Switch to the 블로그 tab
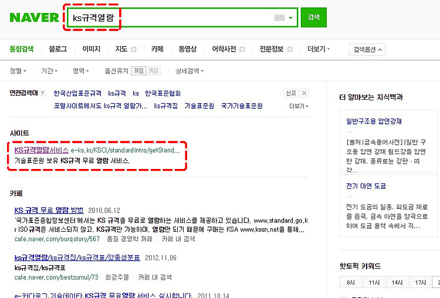 (x=58, y=49)
